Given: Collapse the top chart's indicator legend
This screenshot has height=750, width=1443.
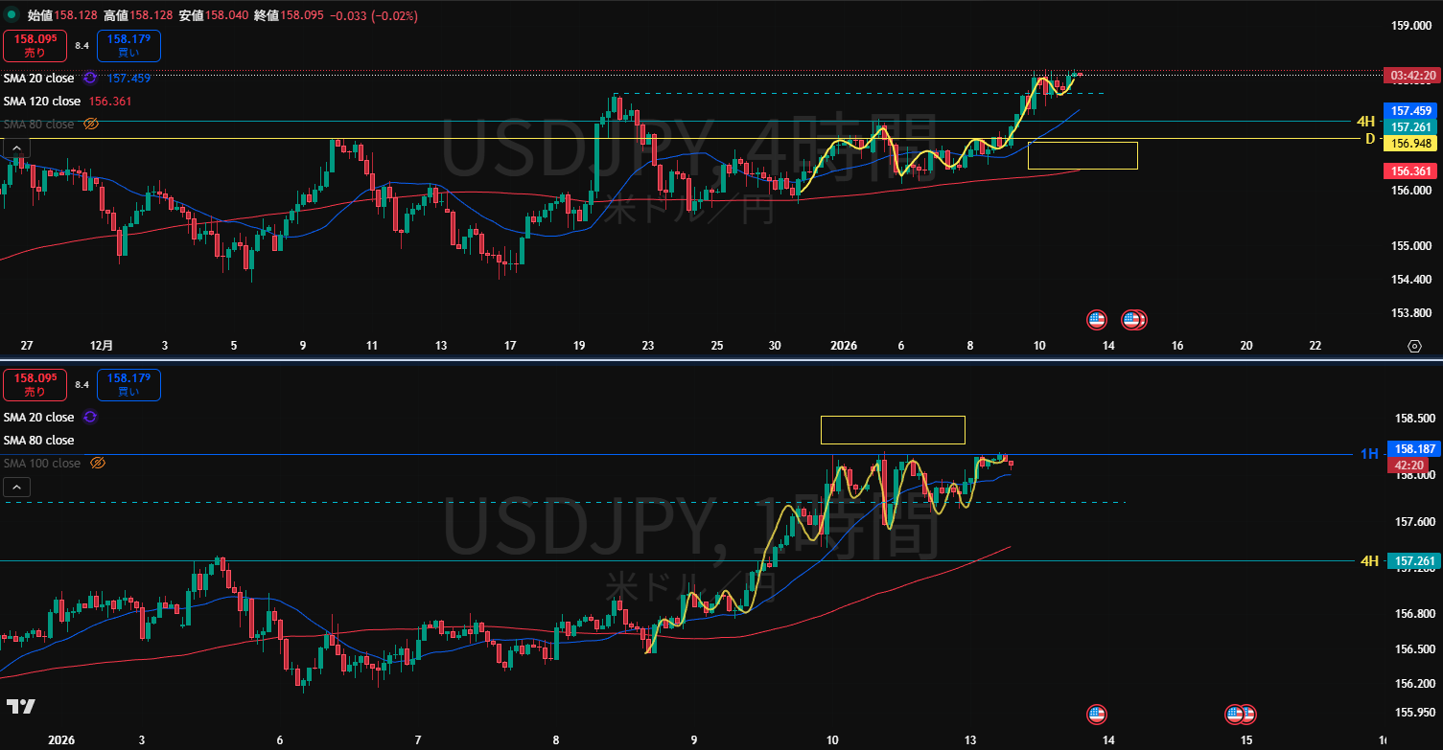Looking at the screenshot, I should 16,148.
